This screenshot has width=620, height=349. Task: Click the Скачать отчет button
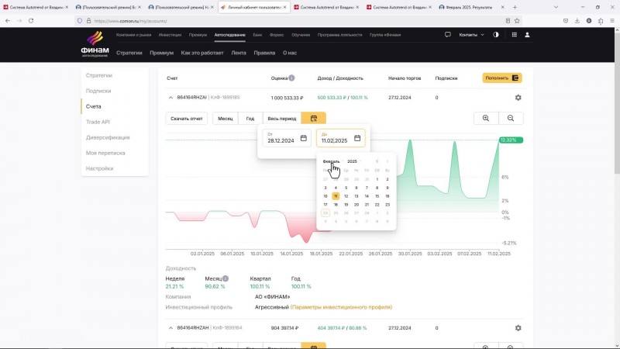(187, 119)
